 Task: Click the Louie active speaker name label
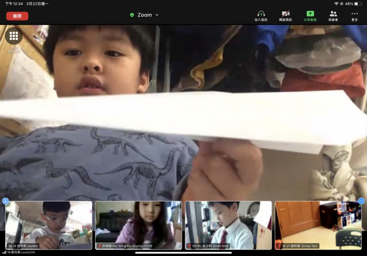(19, 252)
